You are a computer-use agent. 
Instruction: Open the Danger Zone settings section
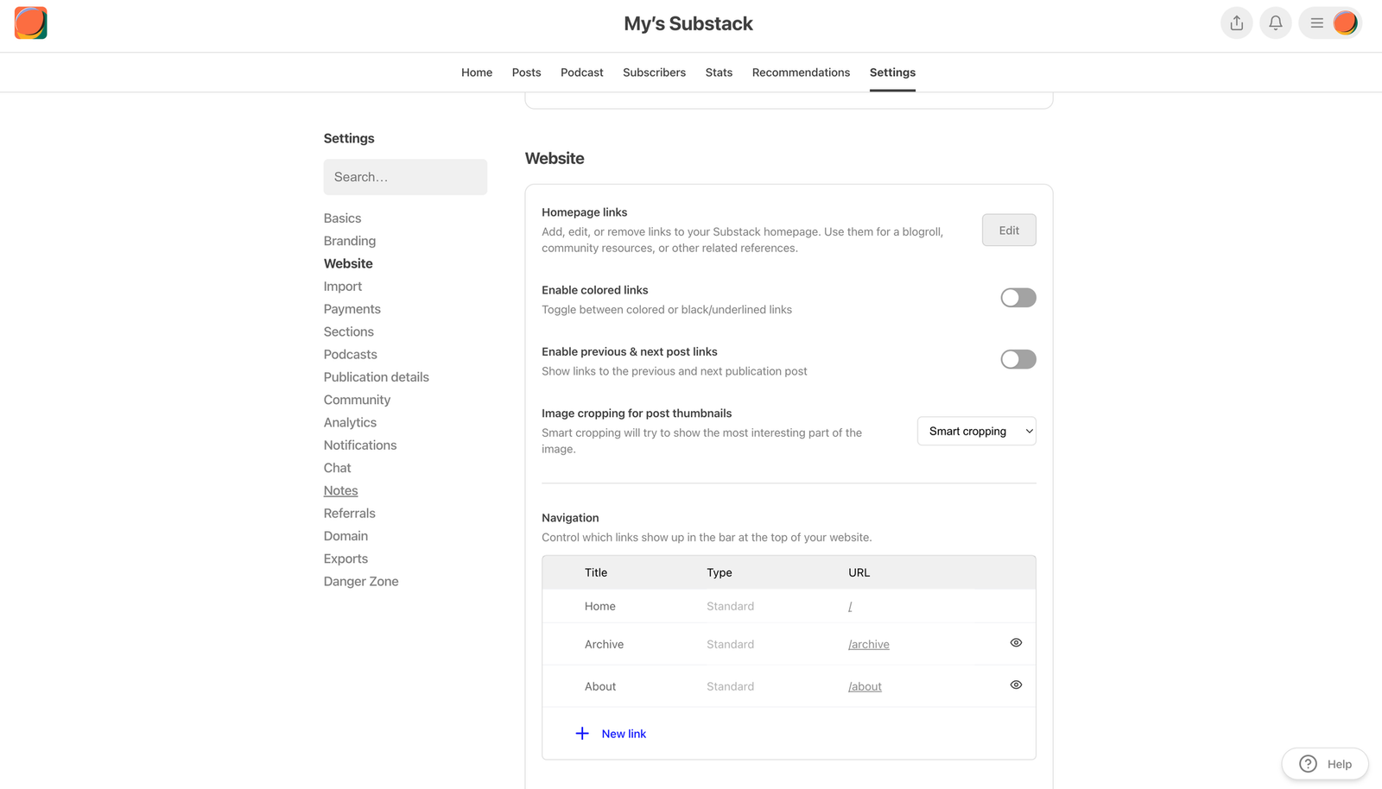pos(361,581)
